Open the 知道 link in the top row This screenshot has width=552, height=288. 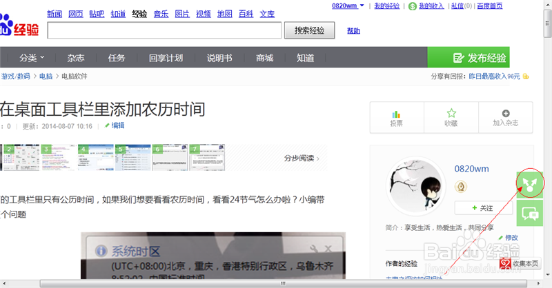pyautogui.click(x=118, y=14)
